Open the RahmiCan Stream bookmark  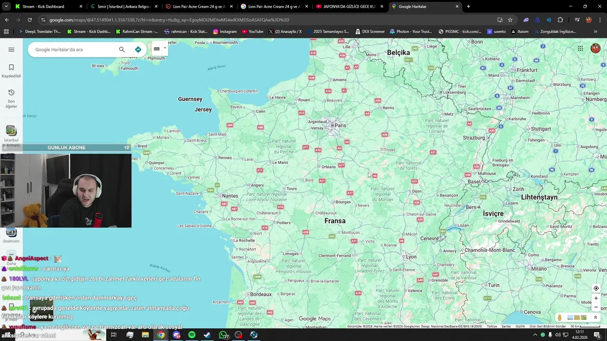[137, 31]
